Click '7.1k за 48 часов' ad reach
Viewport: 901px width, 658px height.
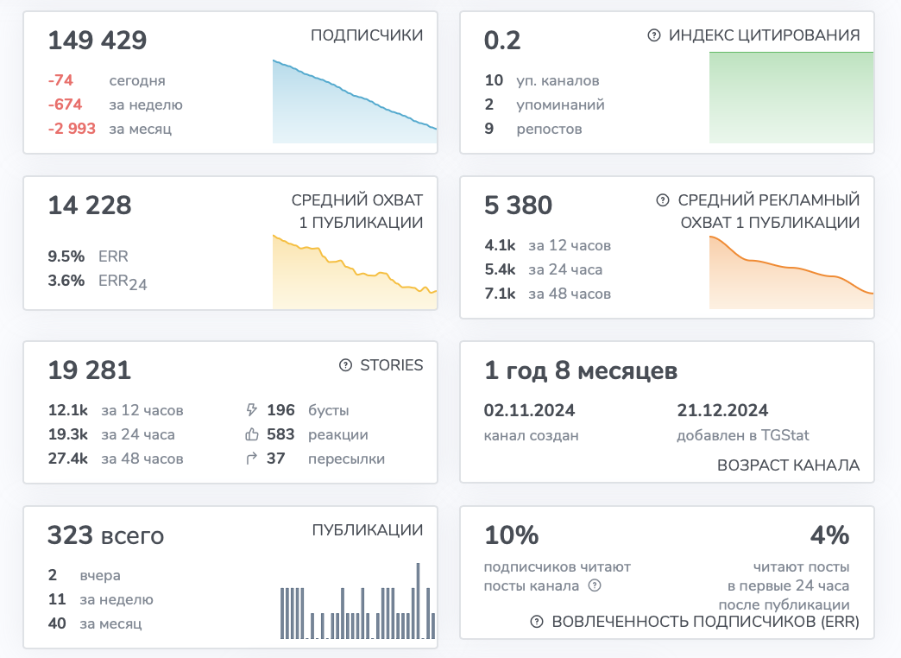point(548,294)
